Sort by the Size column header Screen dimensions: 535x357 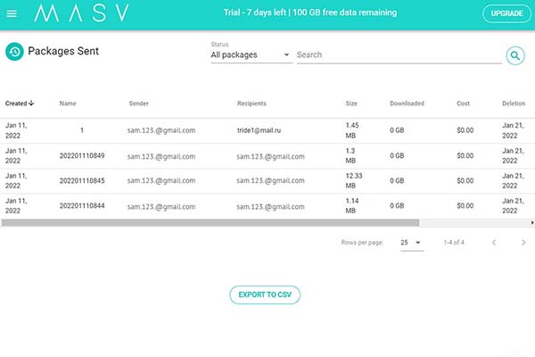[351, 104]
